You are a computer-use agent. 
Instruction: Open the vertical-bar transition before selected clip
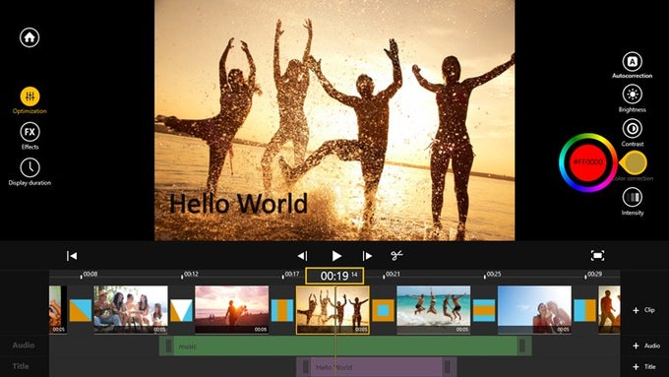tap(282, 310)
